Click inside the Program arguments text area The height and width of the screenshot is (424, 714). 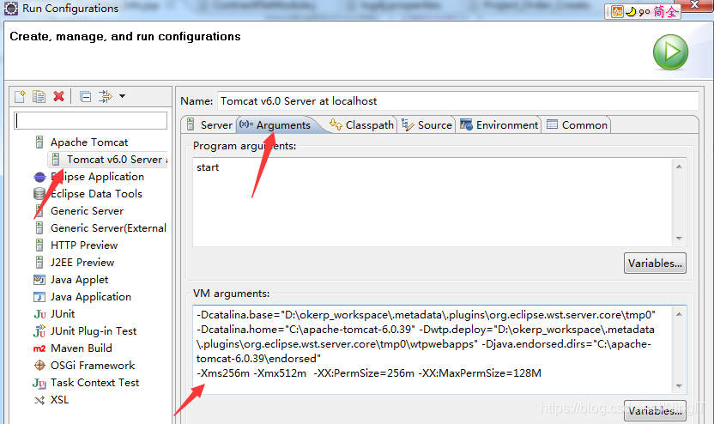click(x=433, y=203)
